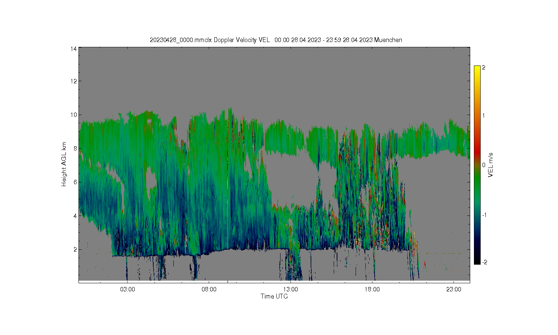
Task: Click the '13:00' time tick label
Action: point(291,290)
